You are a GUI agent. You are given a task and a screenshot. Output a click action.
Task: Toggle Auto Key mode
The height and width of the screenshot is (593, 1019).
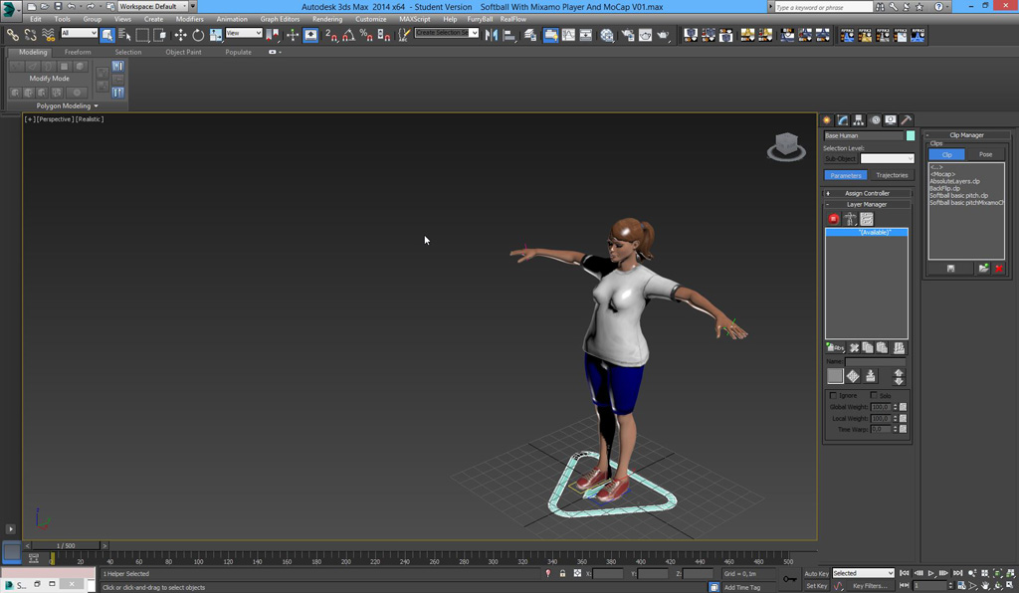(816, 573)
